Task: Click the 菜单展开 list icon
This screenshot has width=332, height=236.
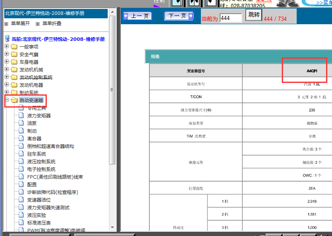Action: coord(6,24)
